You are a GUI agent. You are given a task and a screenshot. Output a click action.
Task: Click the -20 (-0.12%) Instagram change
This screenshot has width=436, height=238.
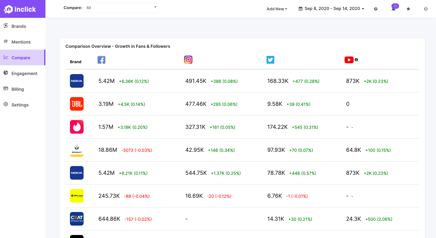(x=219, y=196)
